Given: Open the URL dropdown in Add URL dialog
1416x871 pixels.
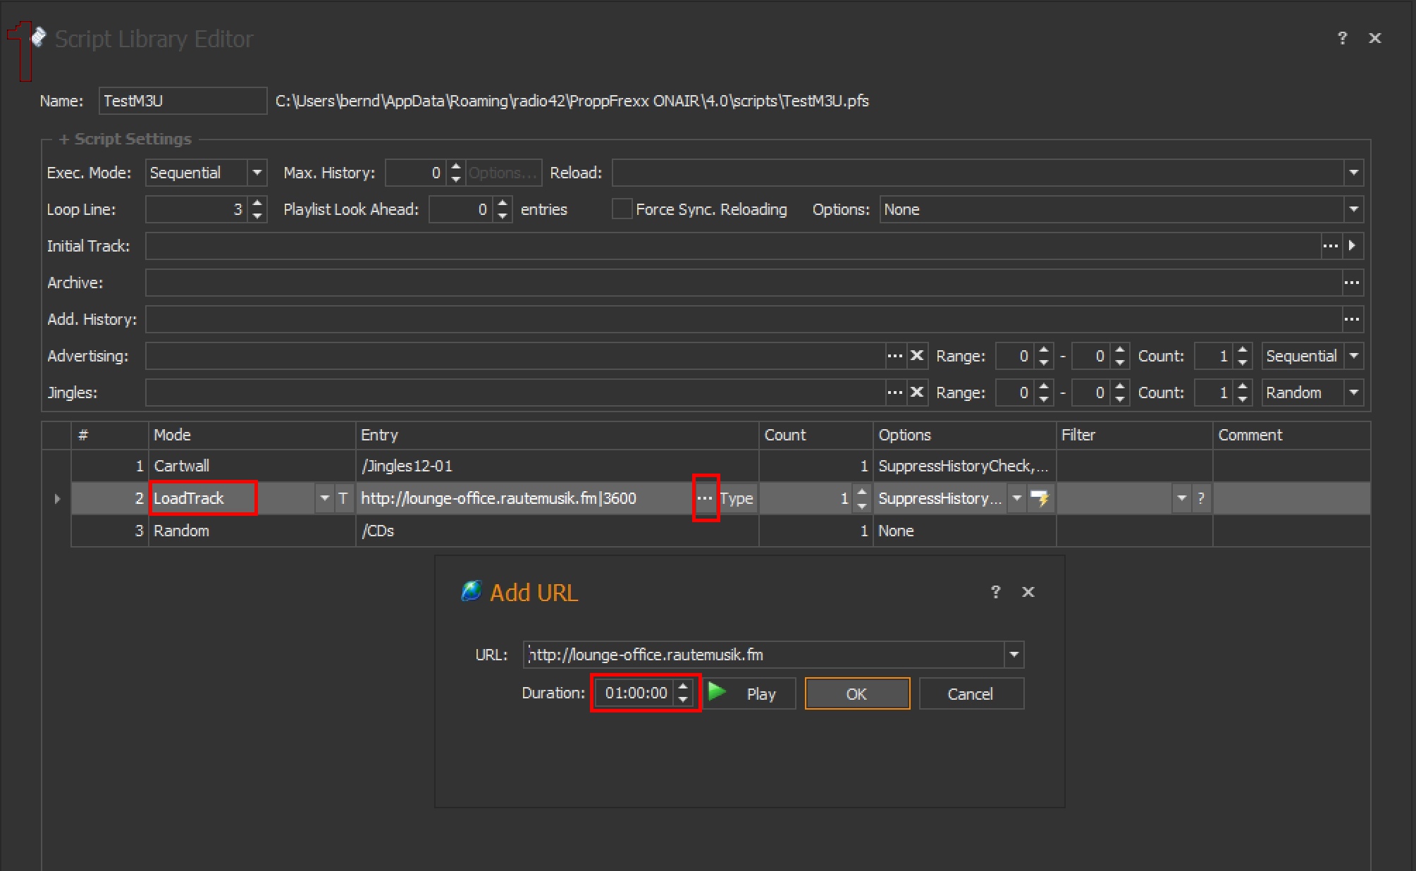Looking at the screenshot, I should point(1014,655).
